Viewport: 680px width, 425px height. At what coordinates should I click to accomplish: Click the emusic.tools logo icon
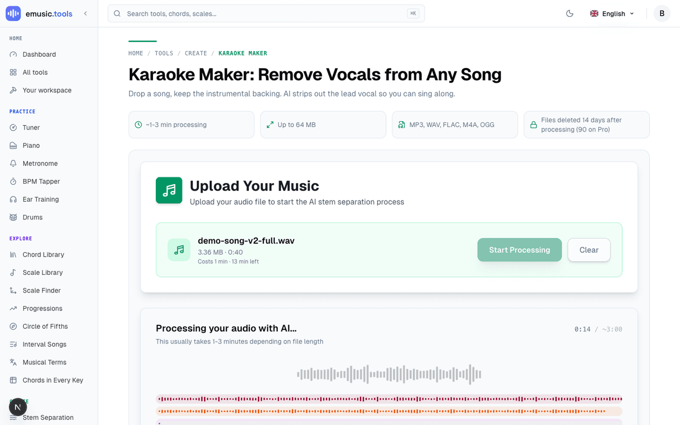click(x=13, y=14)
